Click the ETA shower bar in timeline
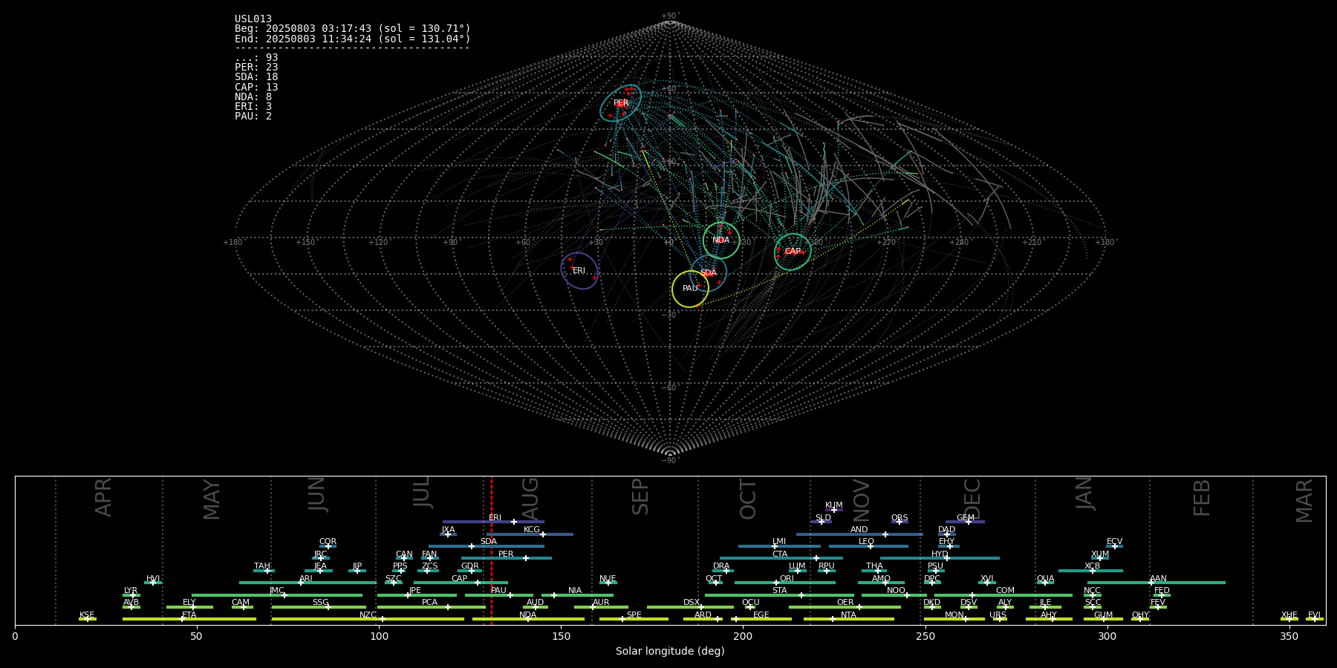The width and height of the screenshot is (1337, 668). click(x=189, y=619)
